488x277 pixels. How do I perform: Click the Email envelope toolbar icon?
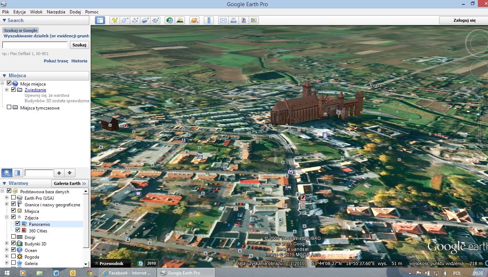click(x=223, y=20)
